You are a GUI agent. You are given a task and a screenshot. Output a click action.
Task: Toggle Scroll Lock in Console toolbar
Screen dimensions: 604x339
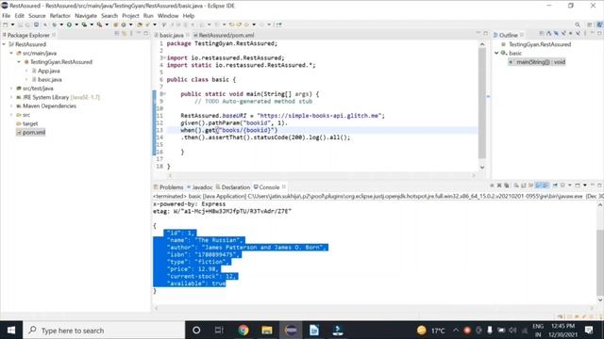pyautogui.click(x=523, y=186)
